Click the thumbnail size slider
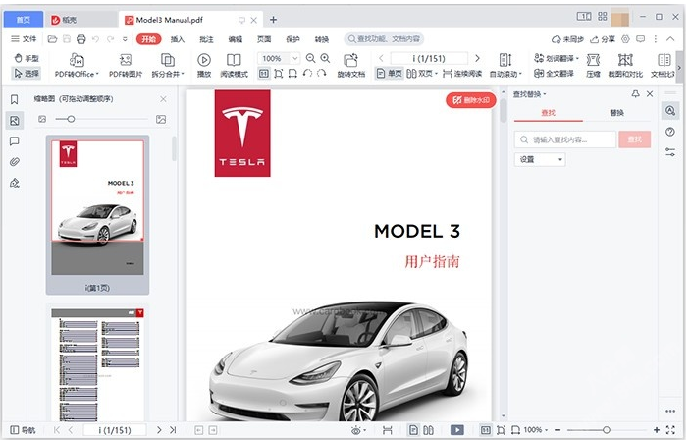This screenshot has height=440, width=691. coord(71,119)
